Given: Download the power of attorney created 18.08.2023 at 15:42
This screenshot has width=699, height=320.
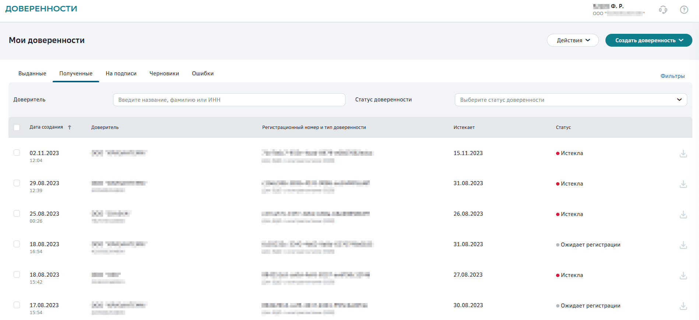Looking at the screenshot, I should coord(683,276).
